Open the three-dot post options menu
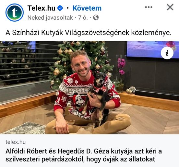This screenshot has height=167, width=179. coord(149,7)
